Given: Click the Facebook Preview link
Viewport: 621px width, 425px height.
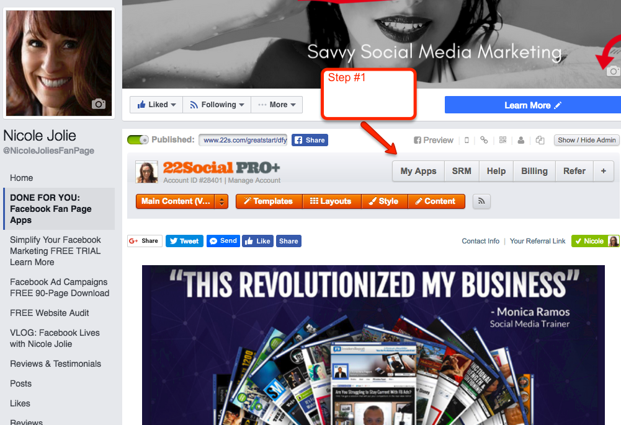Looking at the screenshot, I should point(433,140).
